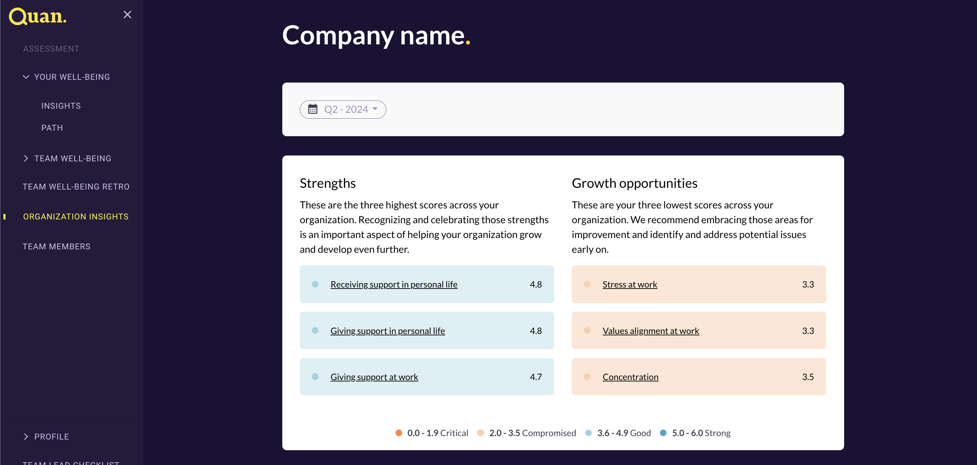The height and width of the screenshot is (465, 977).
Task: Open the Q2 - 2024 quarter dropdown
Action: 350,109
